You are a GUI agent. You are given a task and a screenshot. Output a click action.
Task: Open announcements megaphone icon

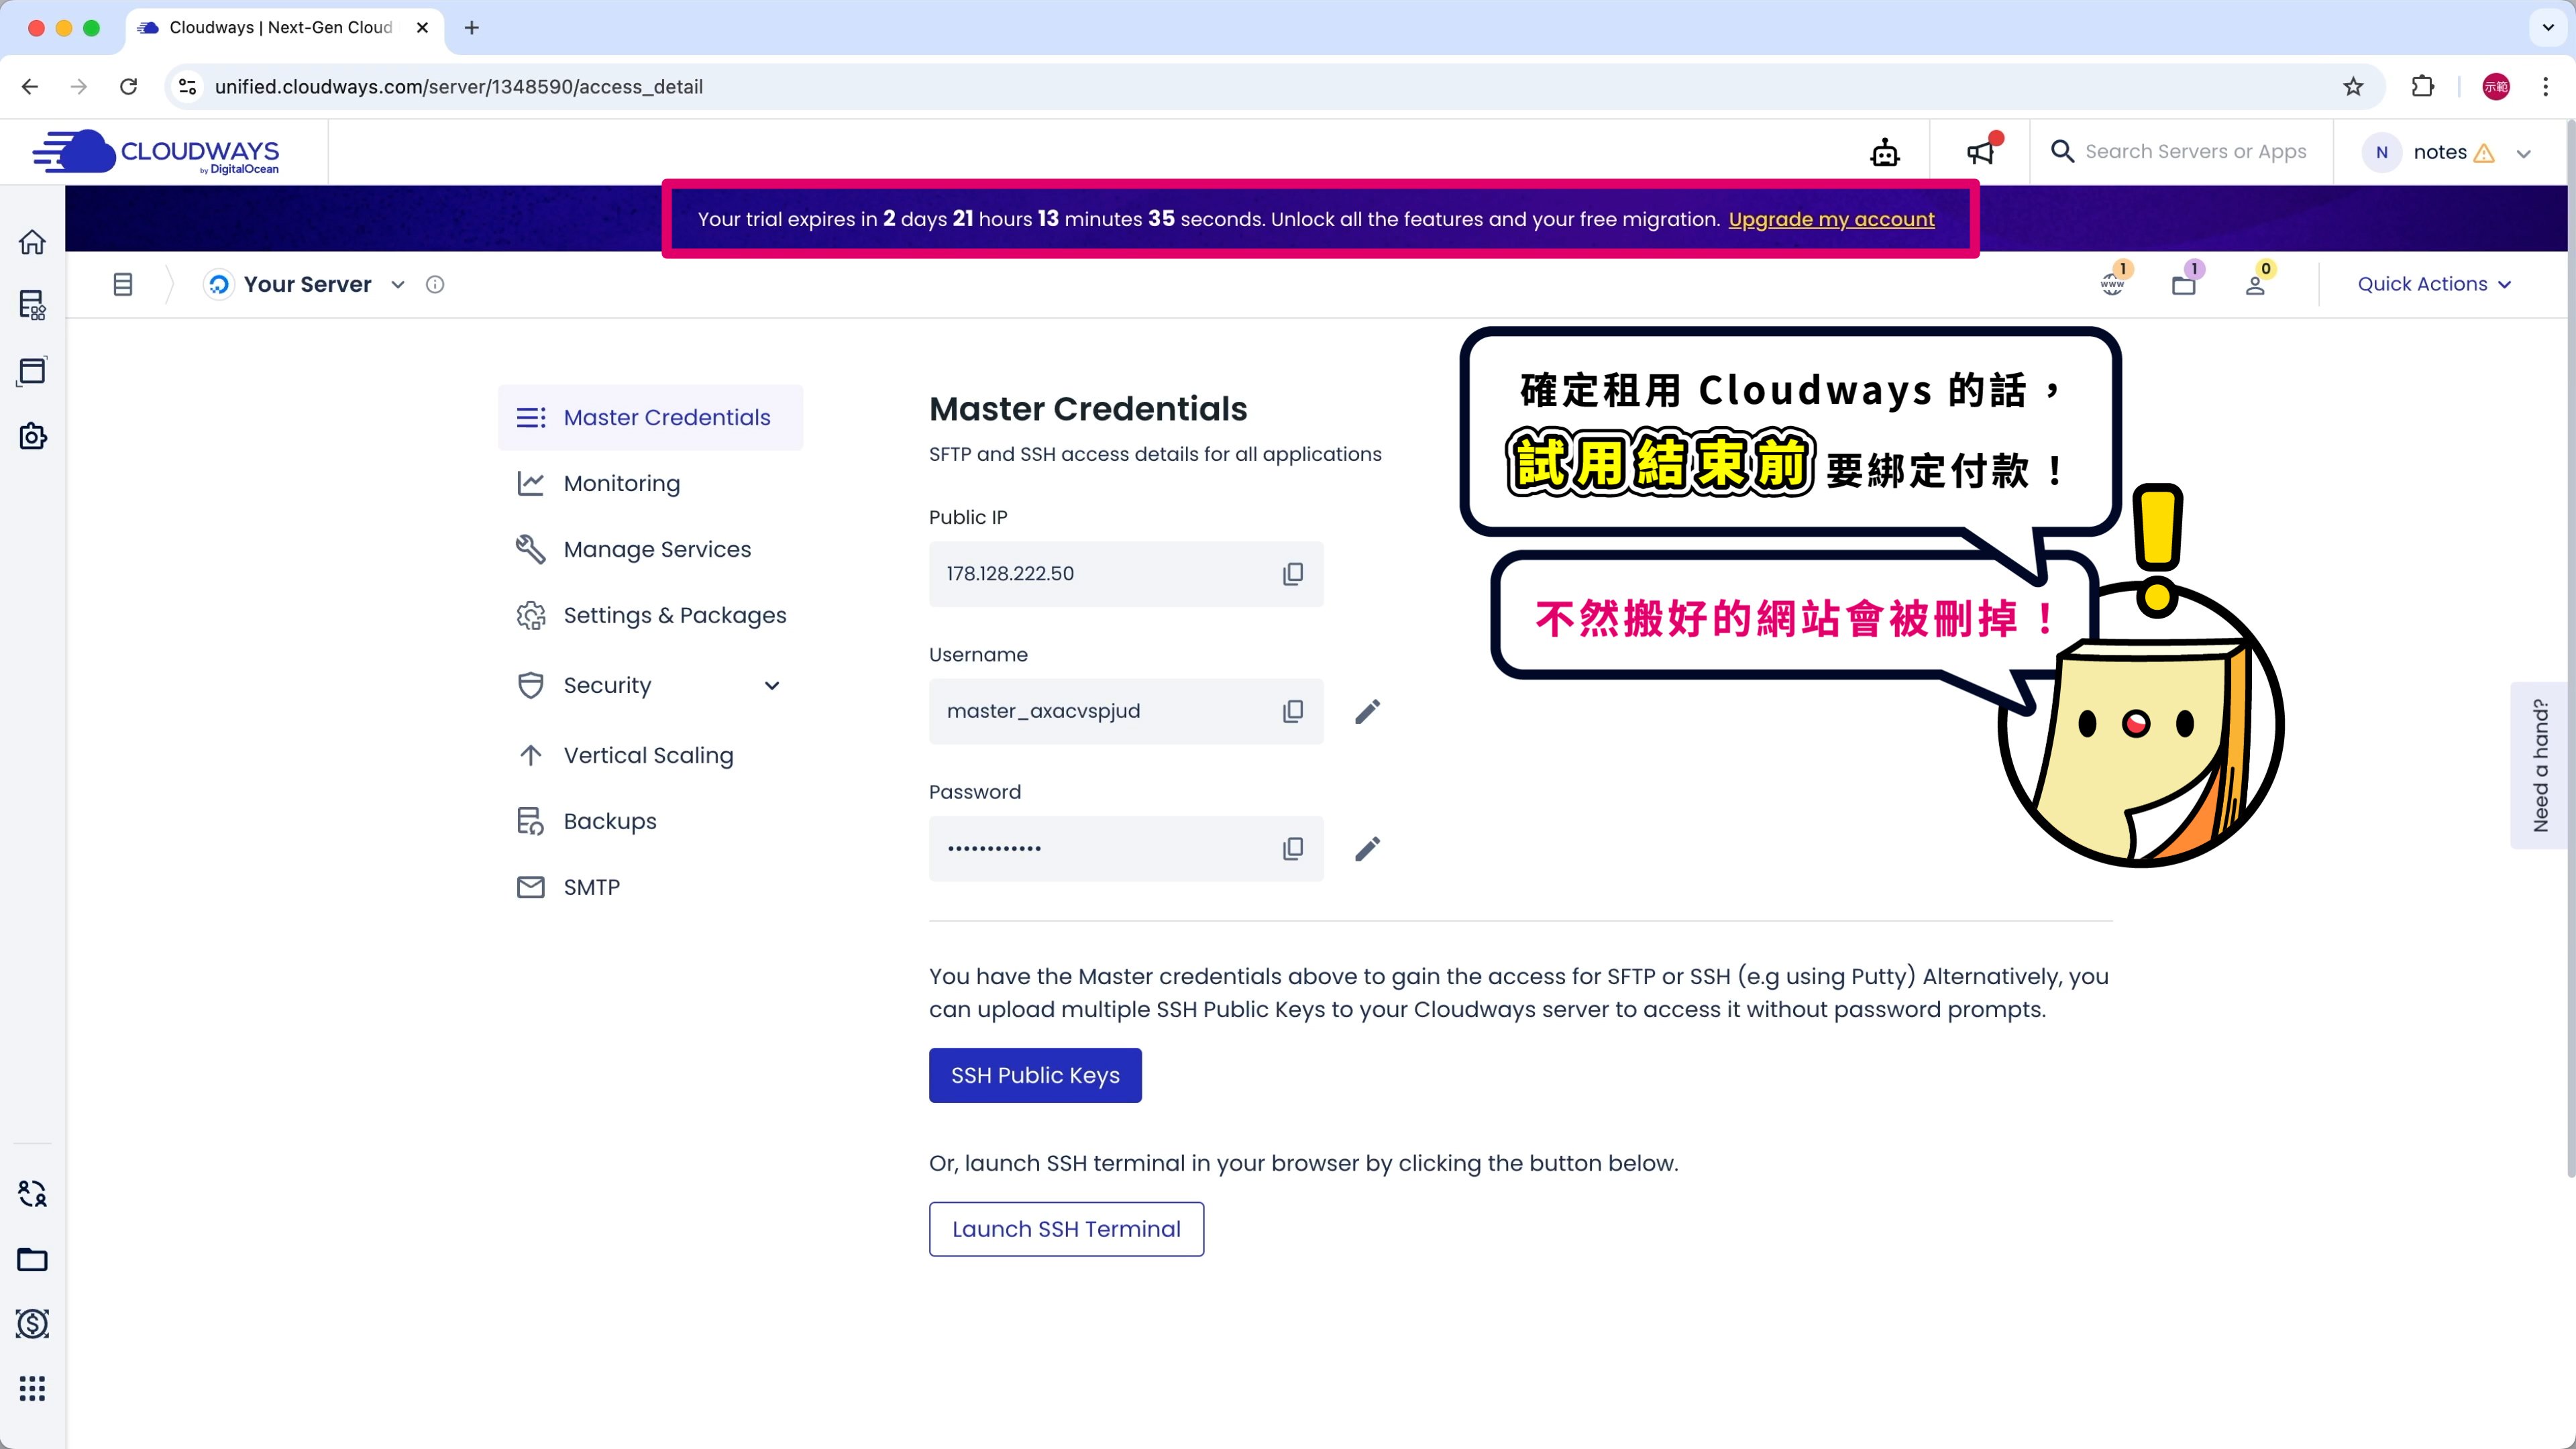(1980, 152)
